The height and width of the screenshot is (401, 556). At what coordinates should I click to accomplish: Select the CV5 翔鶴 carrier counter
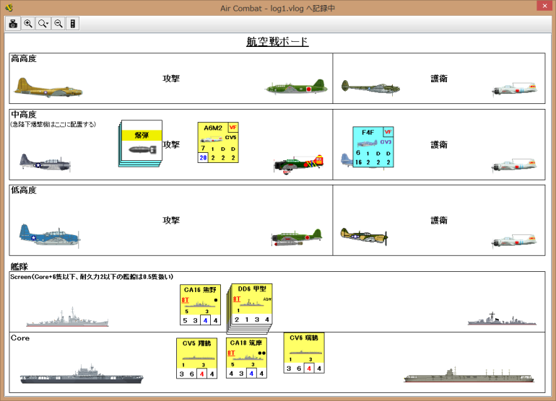point(197,358)
